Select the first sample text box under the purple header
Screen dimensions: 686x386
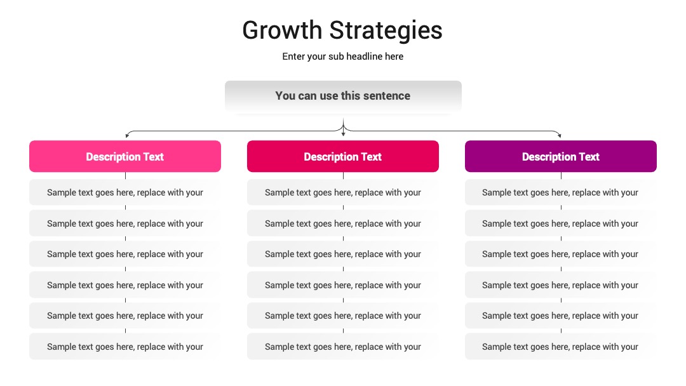[x=561, y=192]
